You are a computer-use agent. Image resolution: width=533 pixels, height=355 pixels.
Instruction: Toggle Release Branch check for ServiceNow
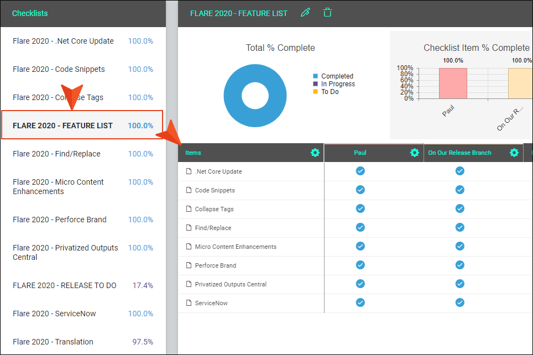[x=460, y=302]
